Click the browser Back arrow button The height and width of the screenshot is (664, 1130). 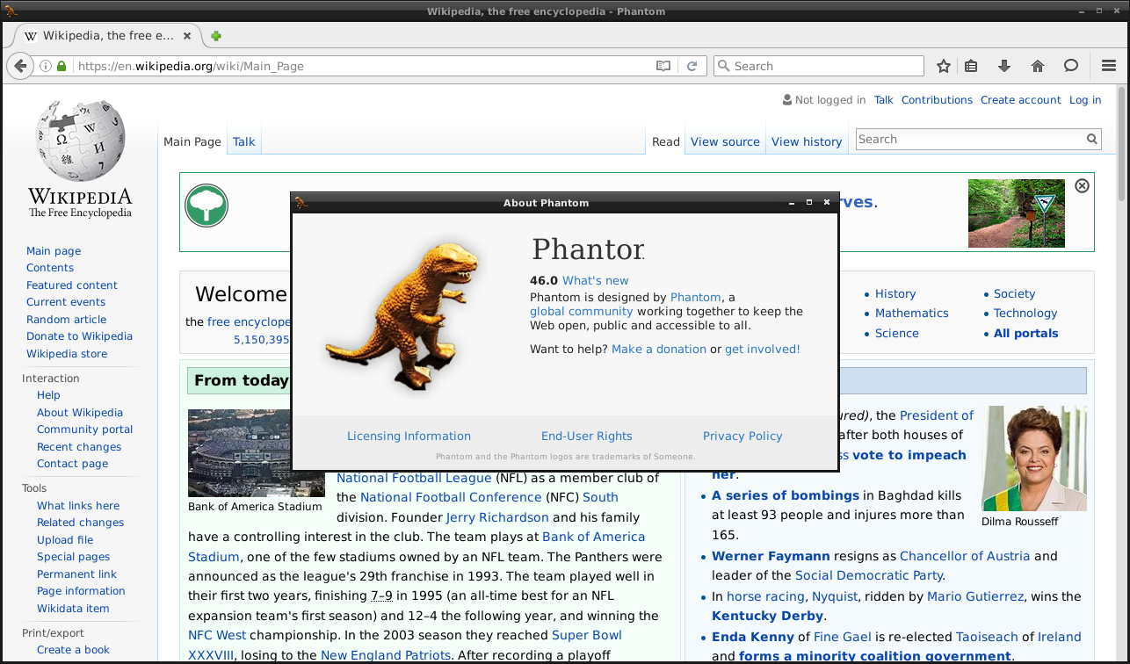click(x=20, y=66)
